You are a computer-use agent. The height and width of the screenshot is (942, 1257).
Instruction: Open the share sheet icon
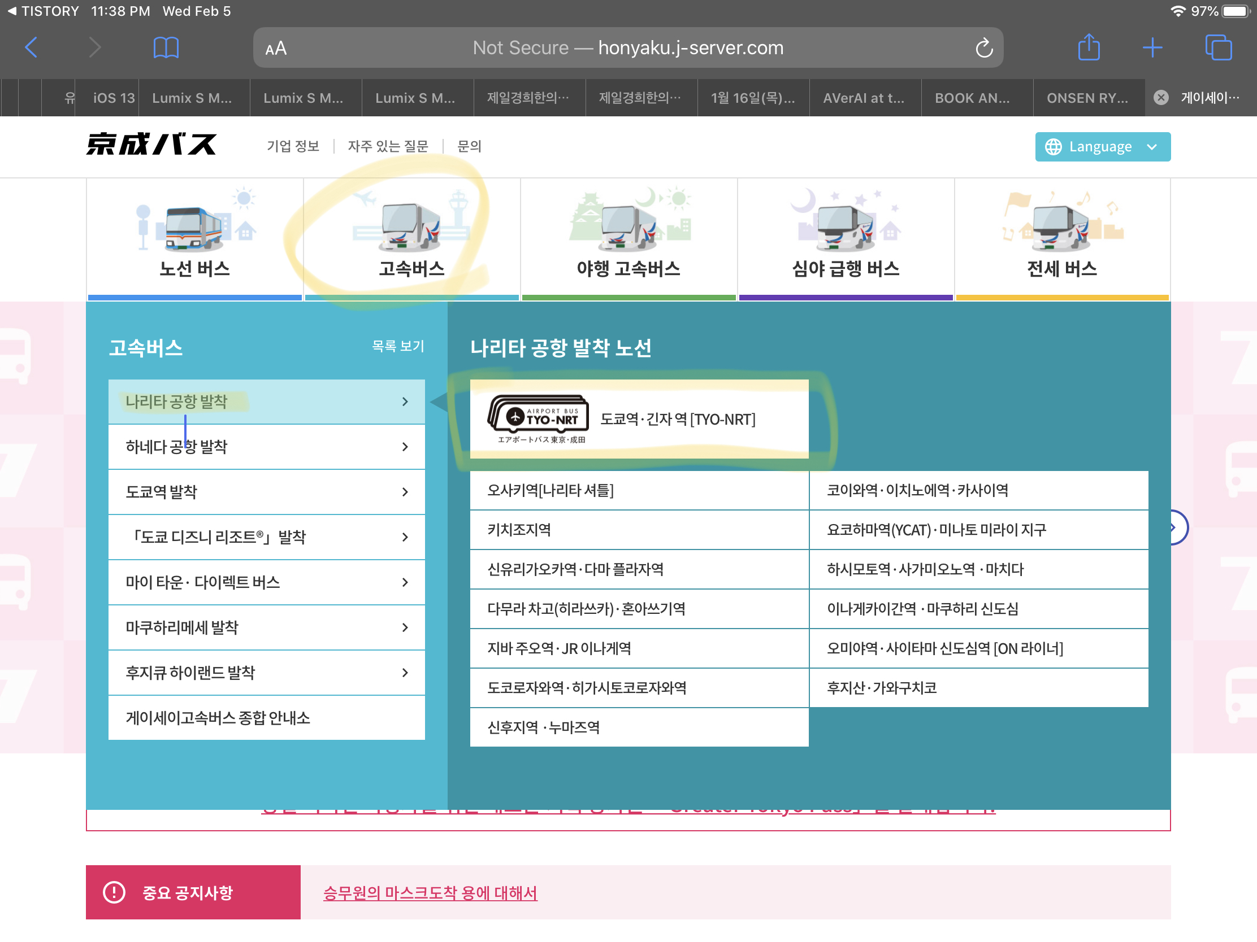pyautogui.click(x=1089, y=46)
